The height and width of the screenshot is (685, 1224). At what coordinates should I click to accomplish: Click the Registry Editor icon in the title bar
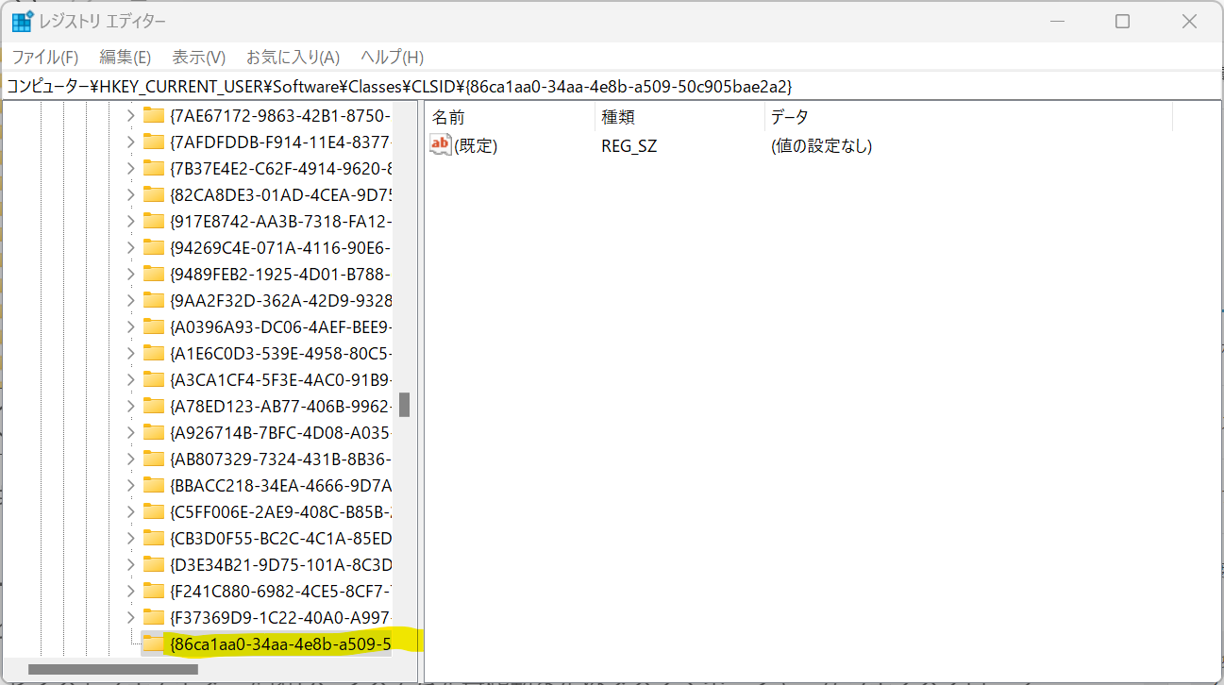(x=21, y=20)
